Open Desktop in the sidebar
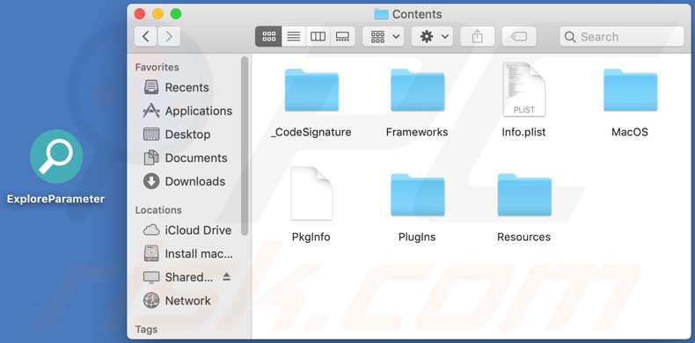The height and width of the screenshot is (343, 695). click(x=178, y=135)
